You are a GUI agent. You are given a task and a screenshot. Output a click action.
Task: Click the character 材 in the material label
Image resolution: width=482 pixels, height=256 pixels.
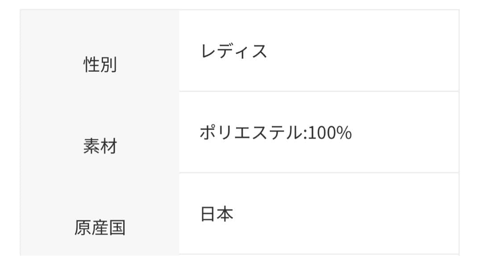[108, 146]
